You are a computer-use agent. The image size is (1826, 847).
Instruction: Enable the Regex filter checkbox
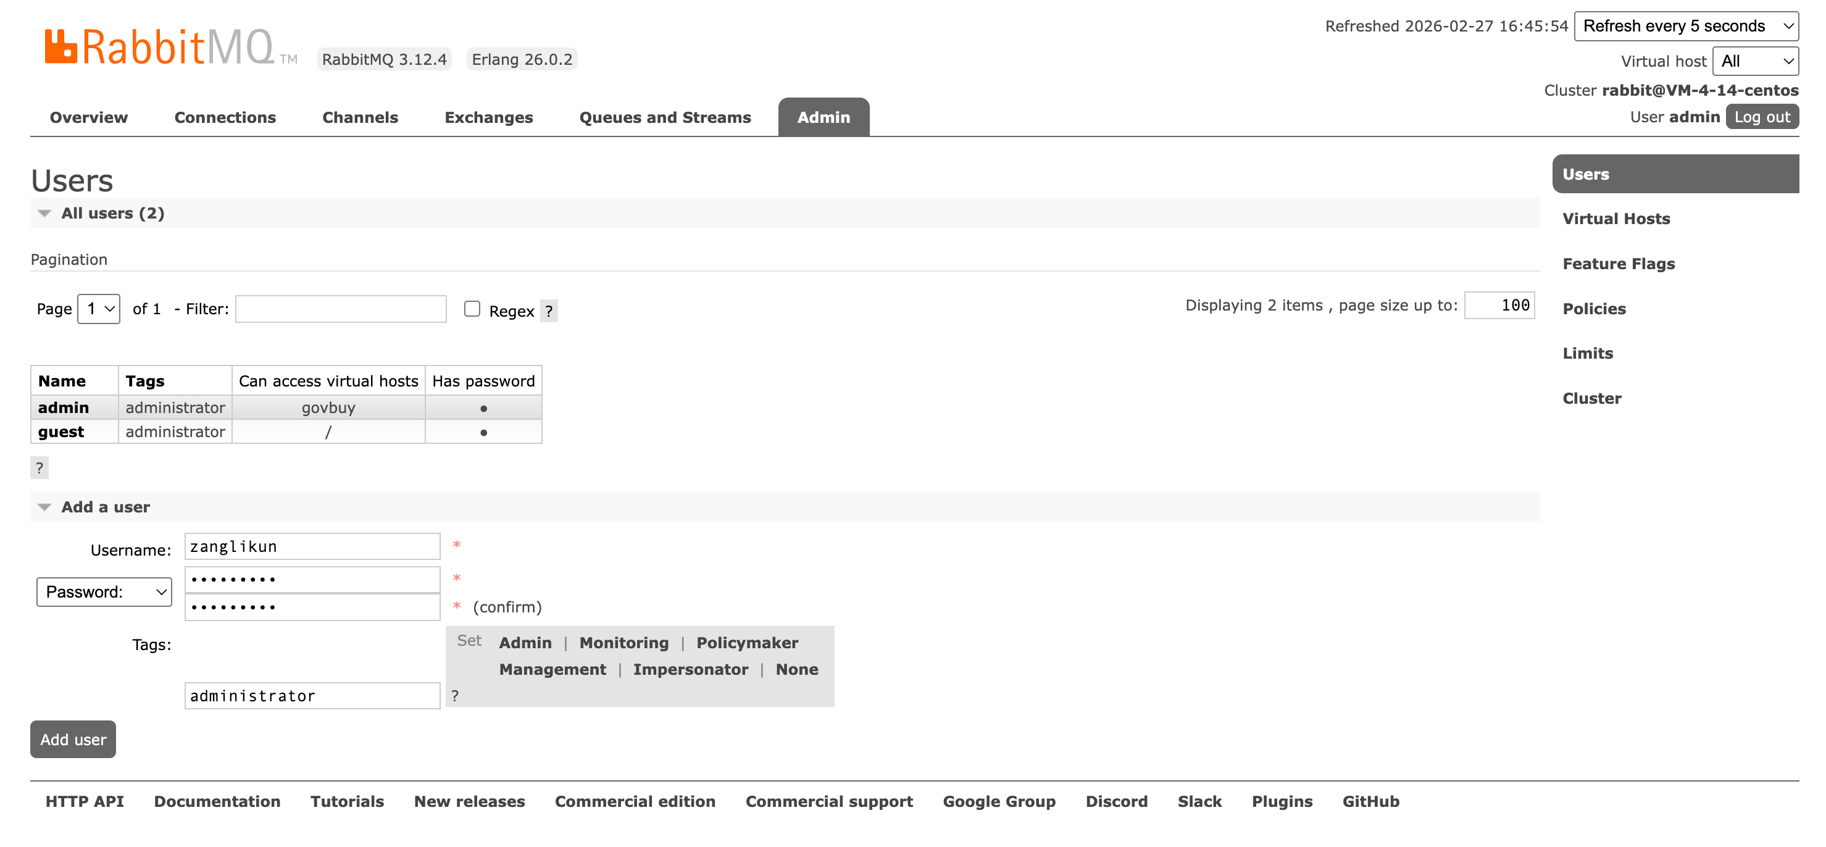(x=472, y=309)
